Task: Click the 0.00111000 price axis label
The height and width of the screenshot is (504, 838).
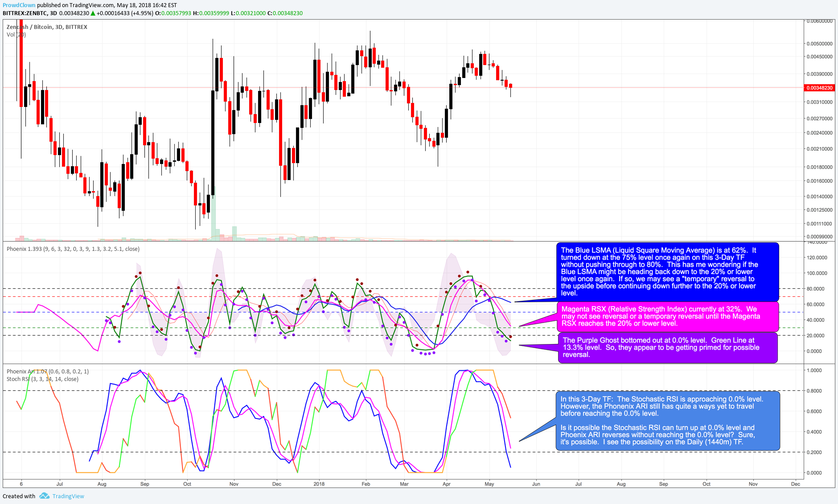Action: 819,224
